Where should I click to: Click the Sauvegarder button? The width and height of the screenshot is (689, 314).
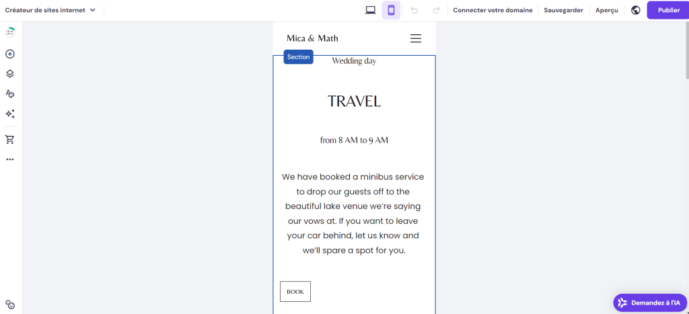pyautogui.click(x=563, y=10)
